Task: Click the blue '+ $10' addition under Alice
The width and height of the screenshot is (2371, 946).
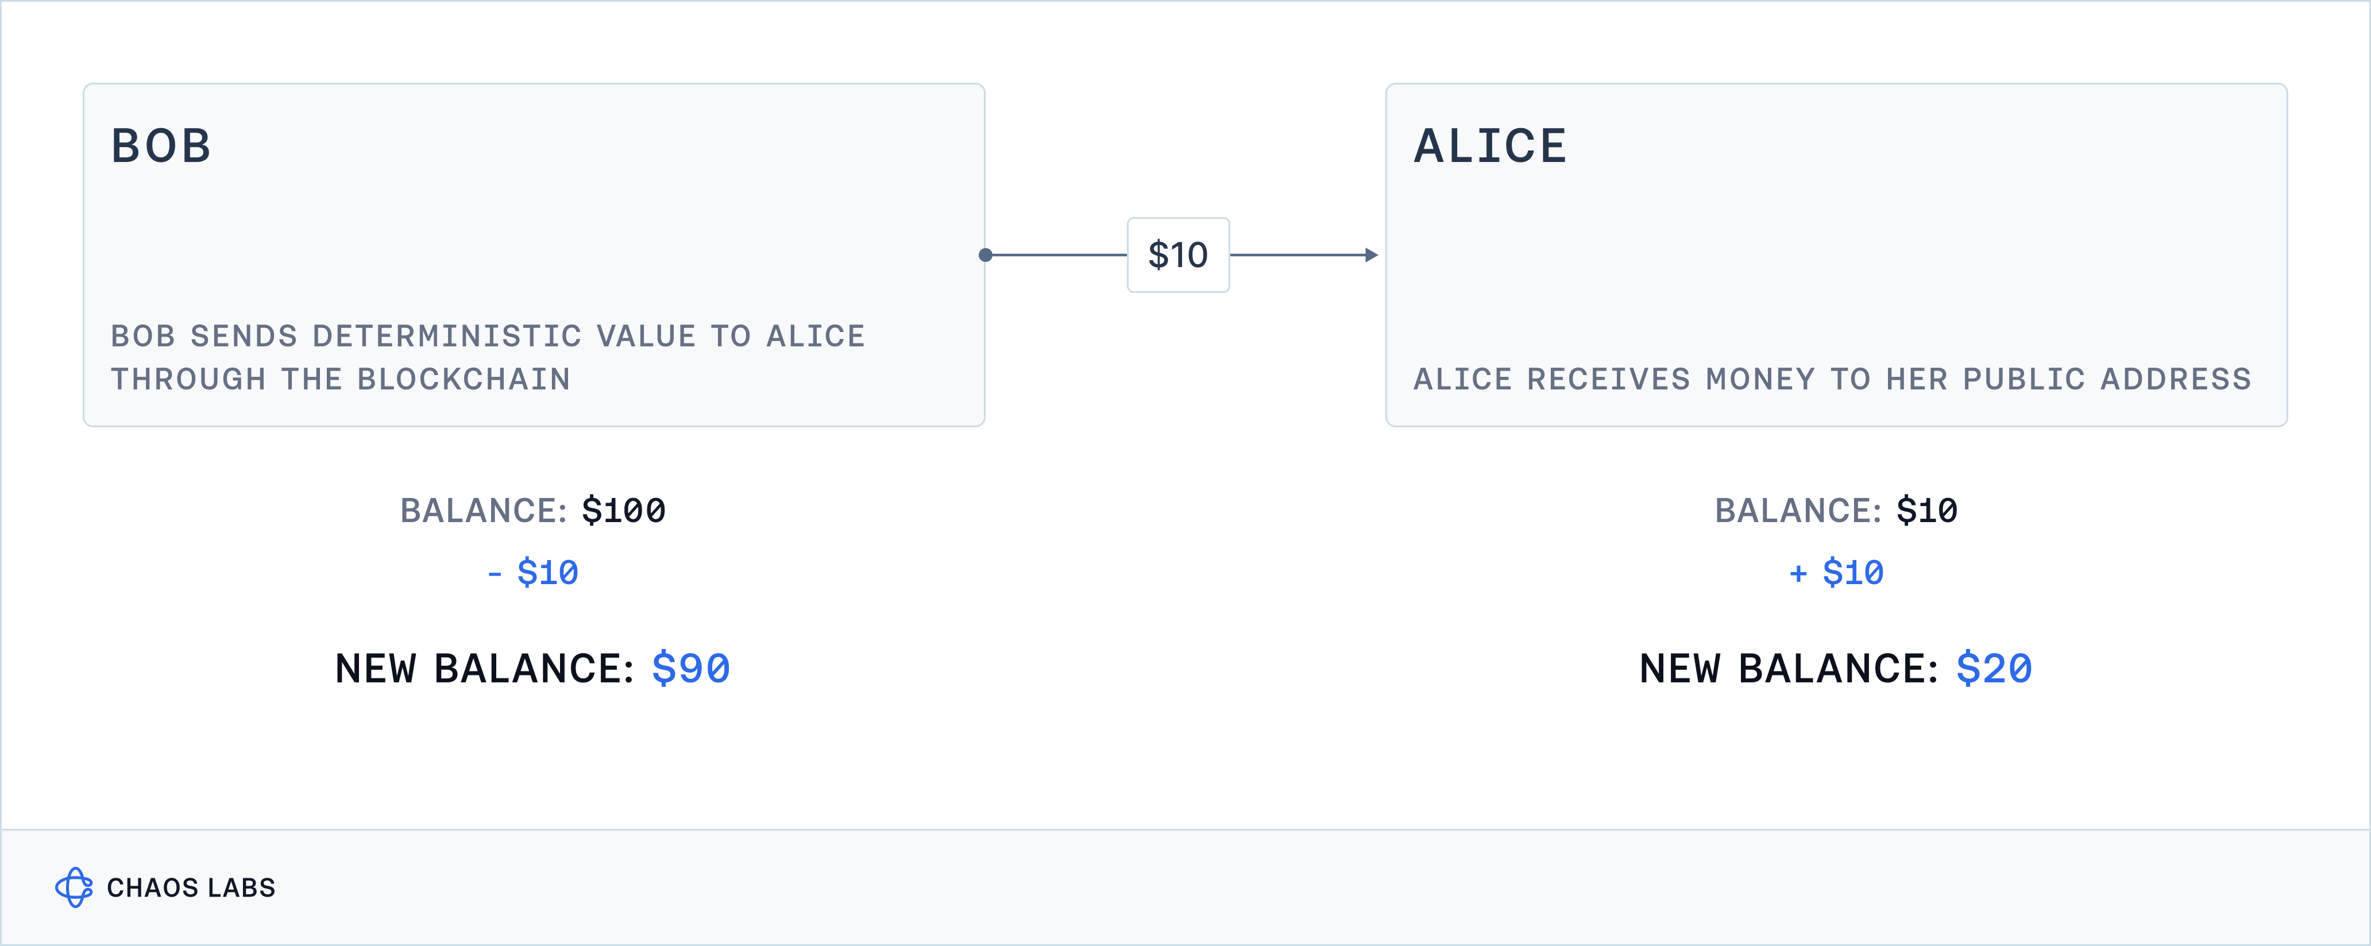Action: pyautogui.click(x=1835, y=573)
